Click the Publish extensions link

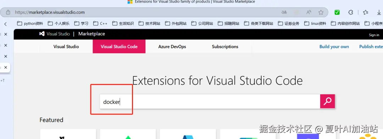371,47
